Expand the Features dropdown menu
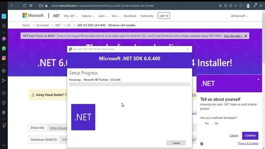 point(88,16)
